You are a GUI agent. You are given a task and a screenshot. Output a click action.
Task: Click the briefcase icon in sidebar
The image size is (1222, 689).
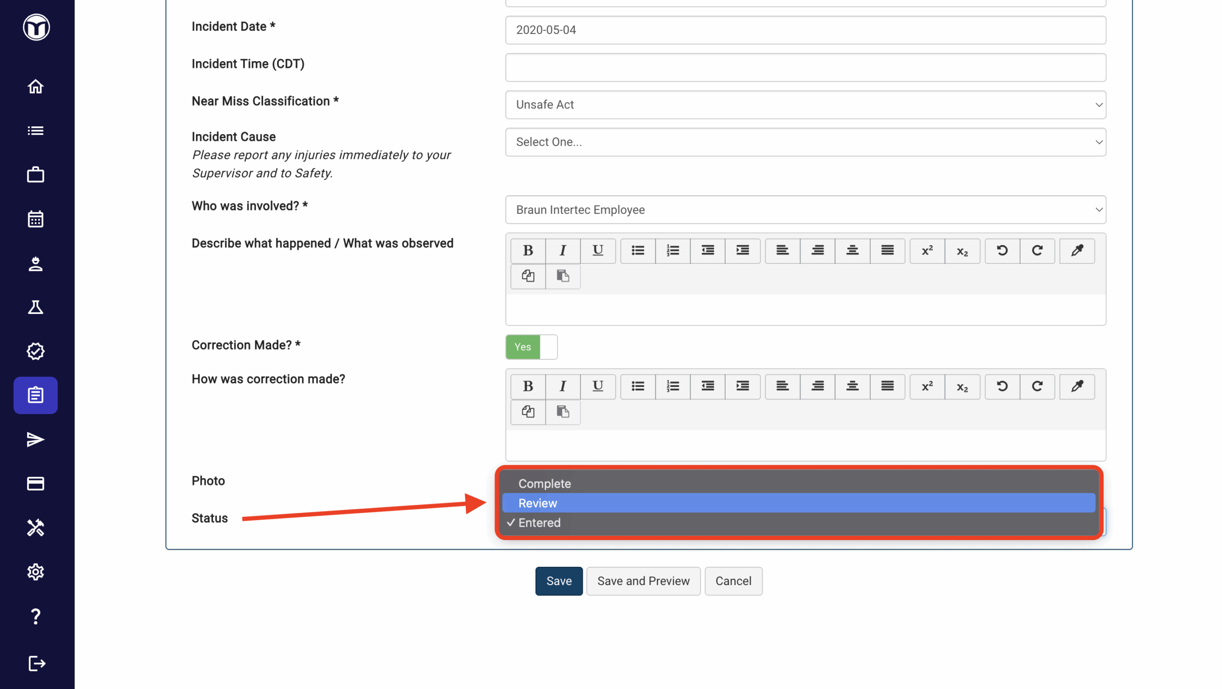point(36,175)
